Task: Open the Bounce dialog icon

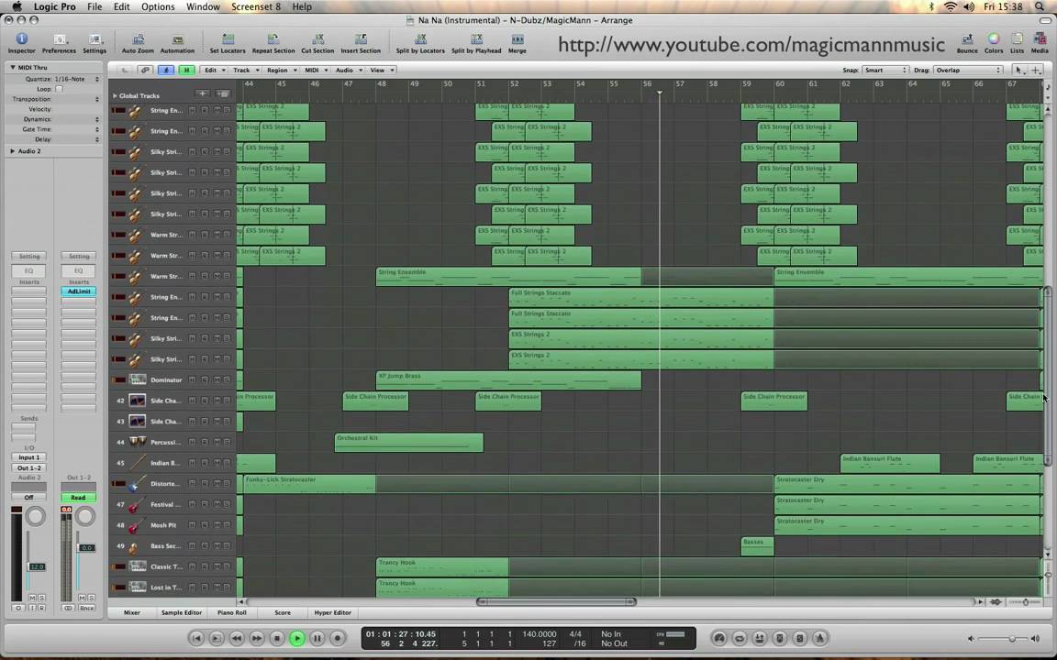Action: (967, 39)
